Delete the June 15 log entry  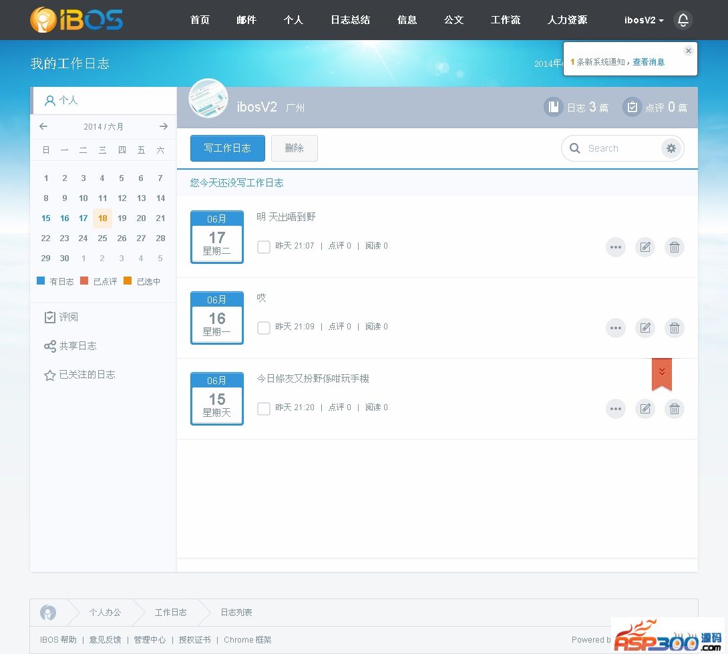point(675,409)
